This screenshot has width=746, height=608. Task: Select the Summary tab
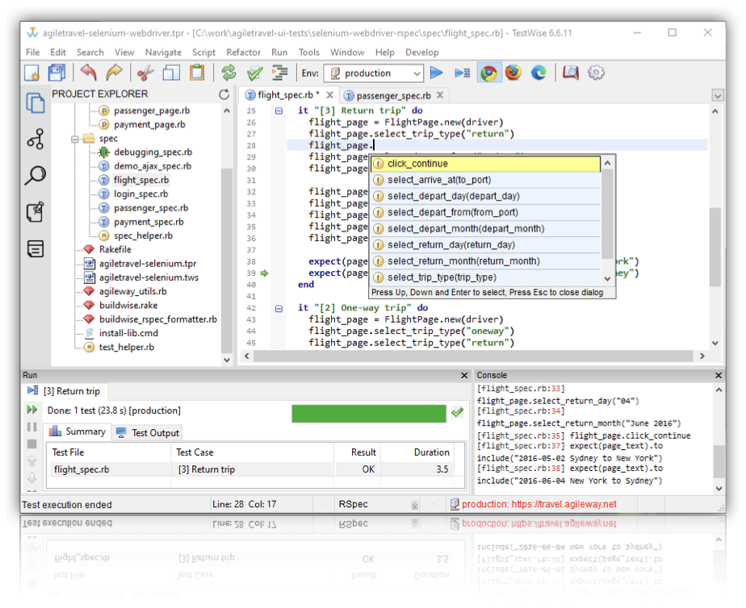[x=78, y=431]
